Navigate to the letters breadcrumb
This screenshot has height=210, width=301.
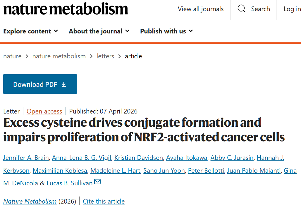point(105,56)
